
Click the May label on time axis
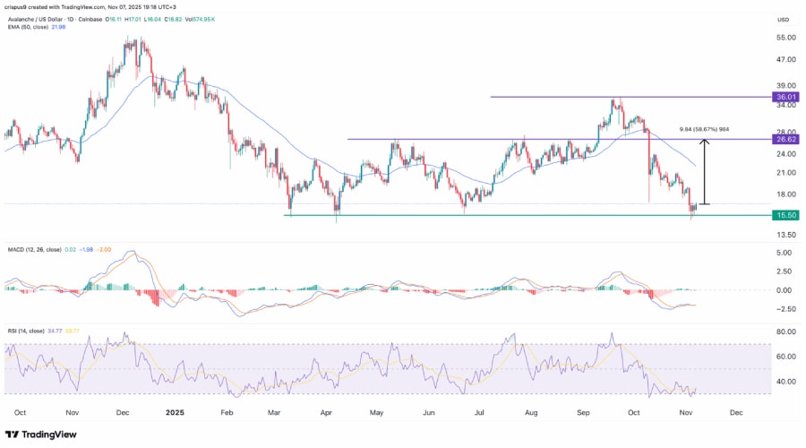click(x=377, y=412)
